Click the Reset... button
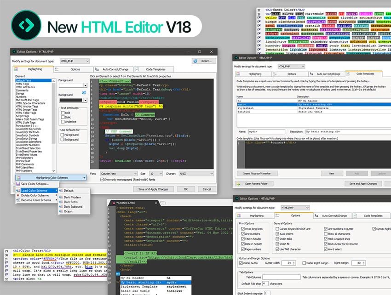The height and width of the screenshot is (295, 391). pyautogui.click(x=204, y=61)
